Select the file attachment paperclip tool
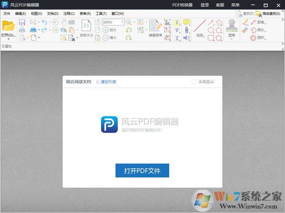 (187, 30)
